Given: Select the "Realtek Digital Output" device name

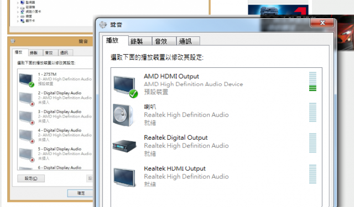Looking at the screenshot, I should coord(176,137).
